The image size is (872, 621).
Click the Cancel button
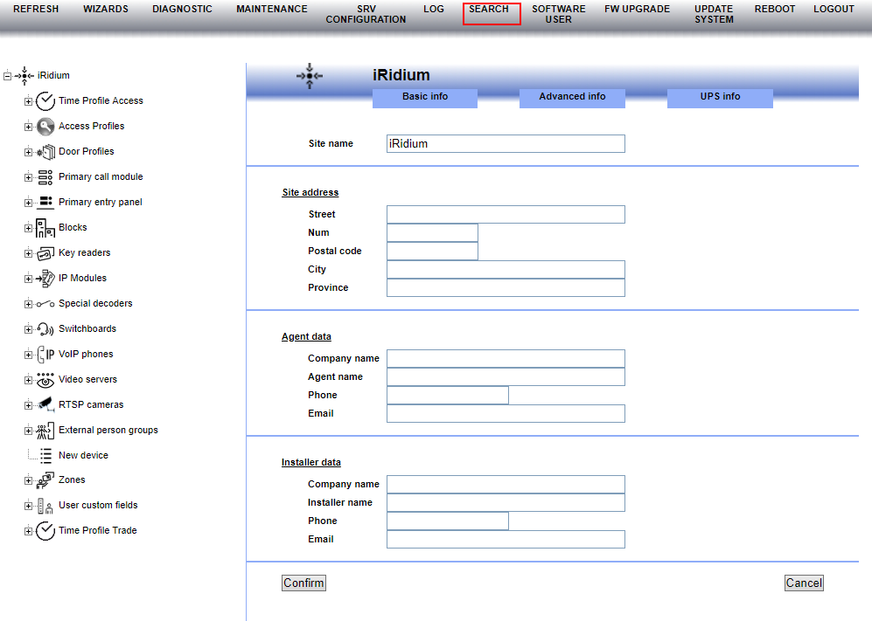tap(803, 583)
